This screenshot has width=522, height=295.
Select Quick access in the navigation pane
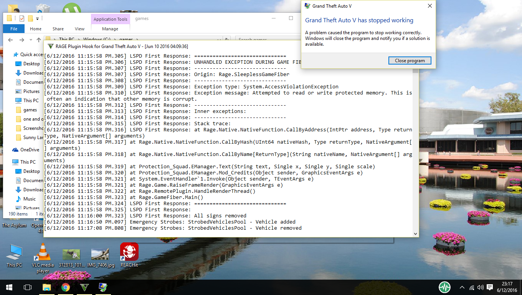pos(28,55)
